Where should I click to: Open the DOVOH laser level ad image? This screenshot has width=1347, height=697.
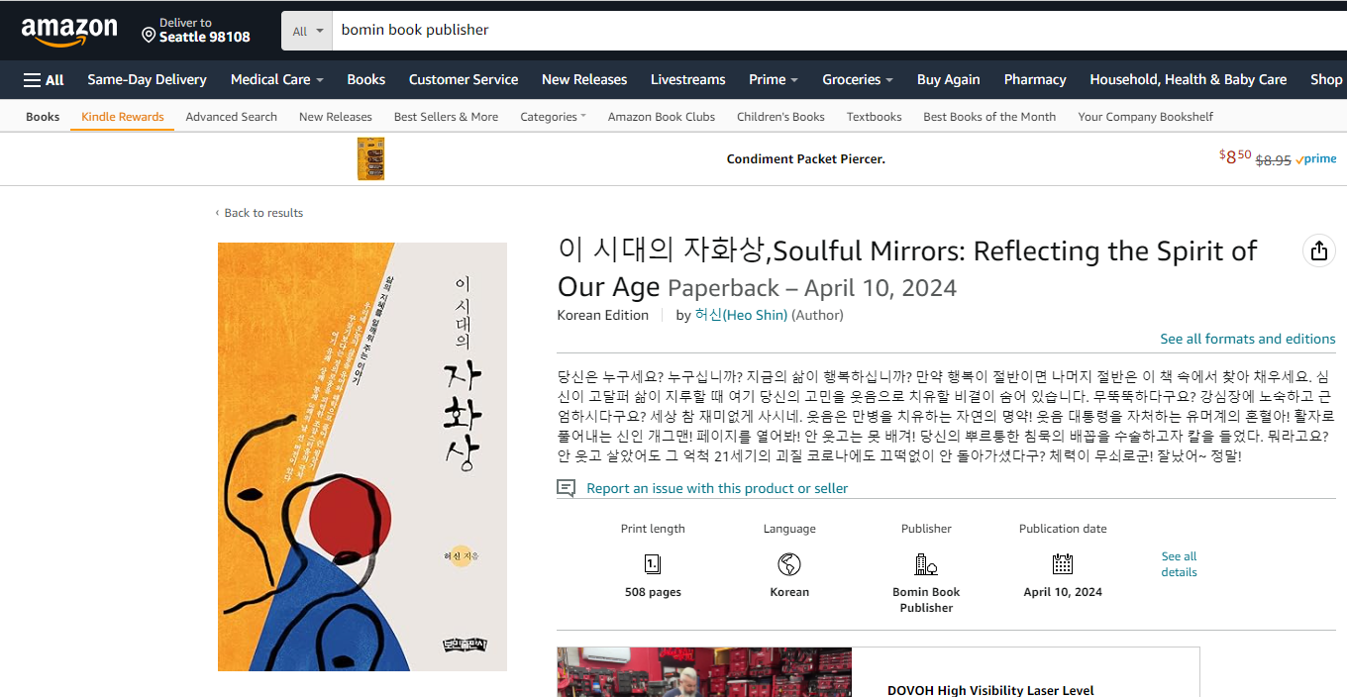[704, 672]
